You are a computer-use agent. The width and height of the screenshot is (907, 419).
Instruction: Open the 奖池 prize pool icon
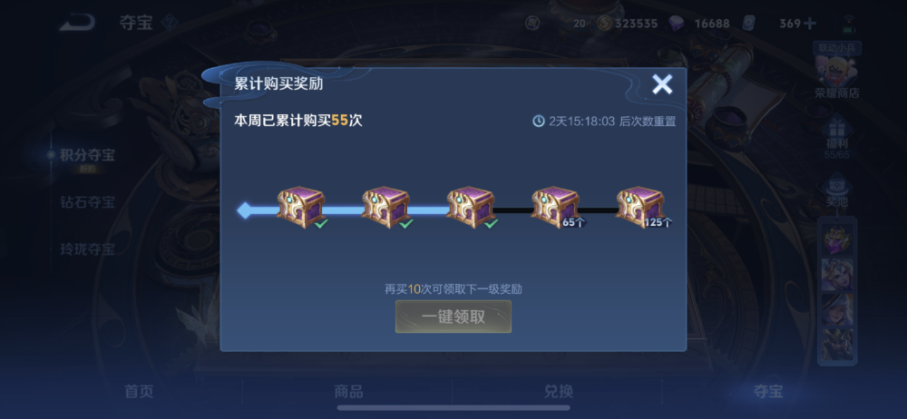pyautogui.click(x=836, y=191)
